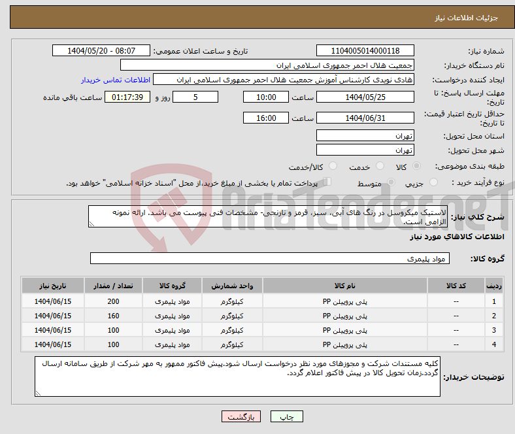Click the 16:00 price validity time field
This screenshot has width=515, height=434.
pyautogui.click(x=265, y=118)
